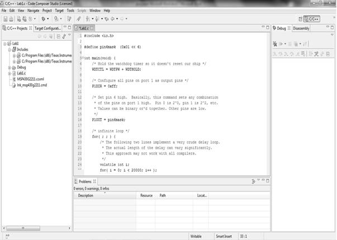Open the Projects view menu triangle
The image size is (337, 240).
click(69, 35)
